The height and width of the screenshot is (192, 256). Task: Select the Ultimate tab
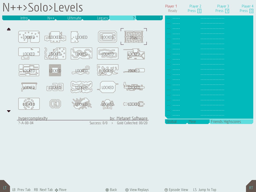69,18
